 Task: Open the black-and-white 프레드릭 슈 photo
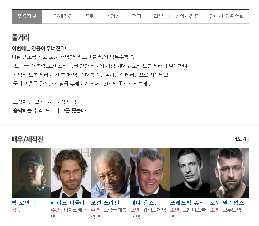click(190, 173)
